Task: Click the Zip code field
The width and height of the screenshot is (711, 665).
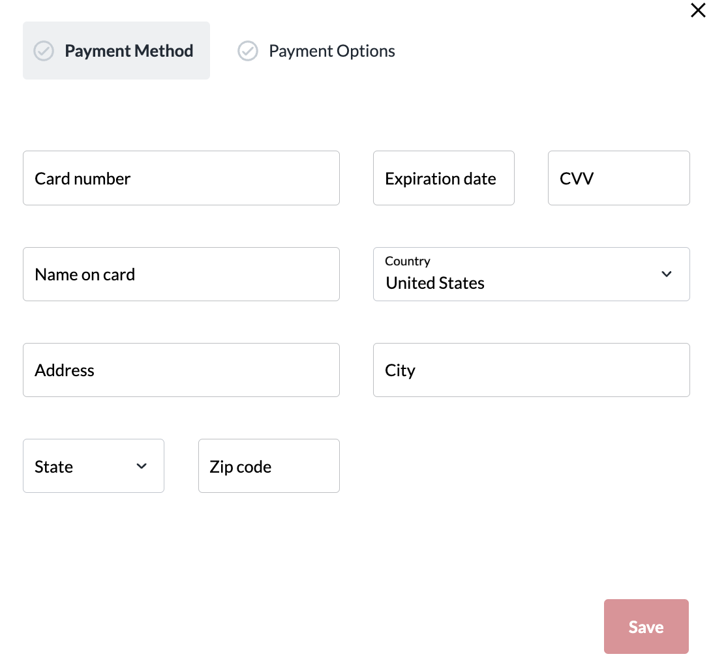Action: 269,466
